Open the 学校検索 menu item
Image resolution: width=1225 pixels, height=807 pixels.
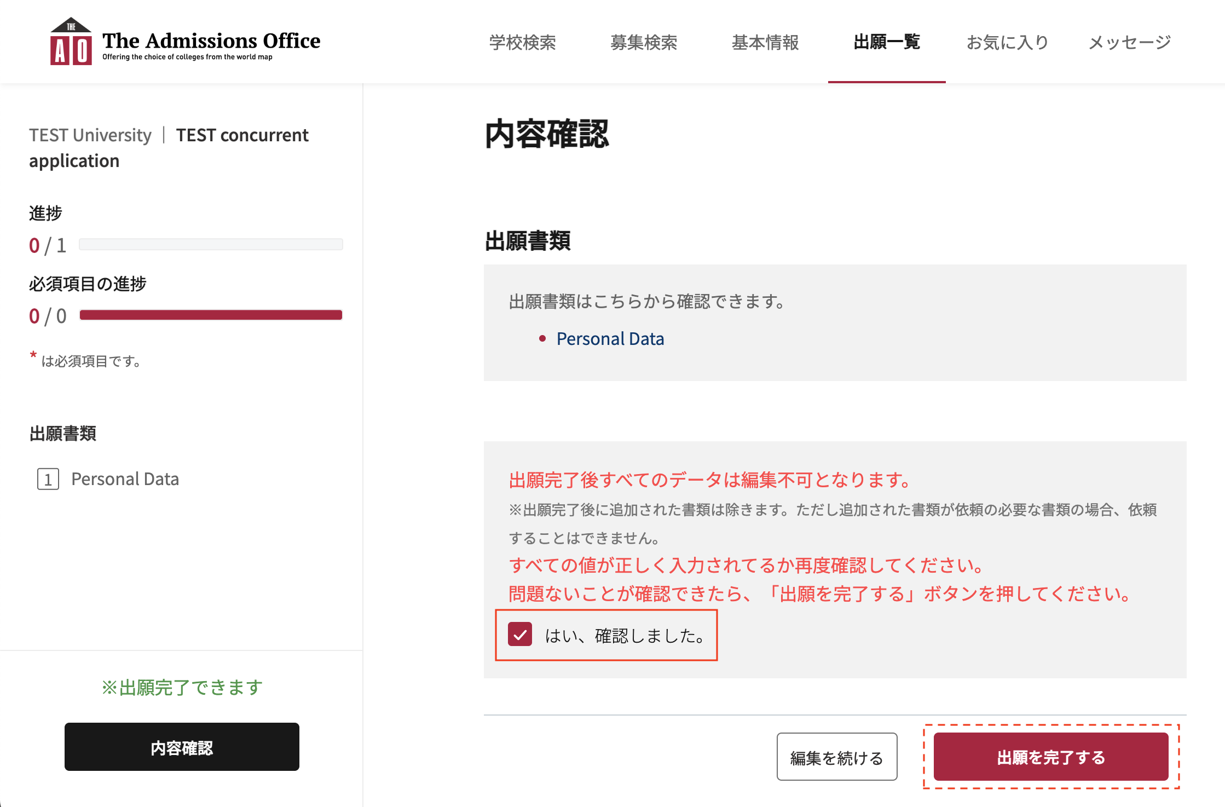pos(522,43)
